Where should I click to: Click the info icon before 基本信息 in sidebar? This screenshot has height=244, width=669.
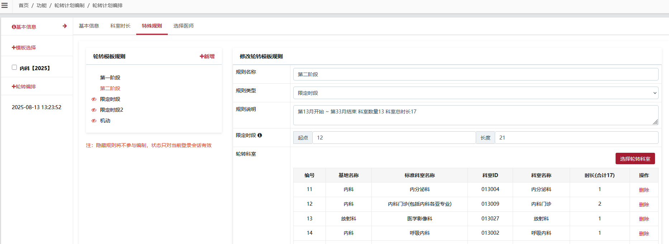click(14, 27)
